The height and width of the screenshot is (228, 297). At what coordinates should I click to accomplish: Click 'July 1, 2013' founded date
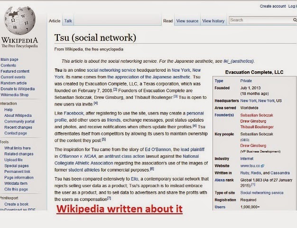point(251,88)
